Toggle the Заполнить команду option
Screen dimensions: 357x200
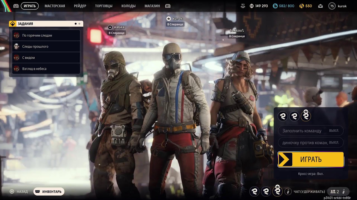[311, 131]
